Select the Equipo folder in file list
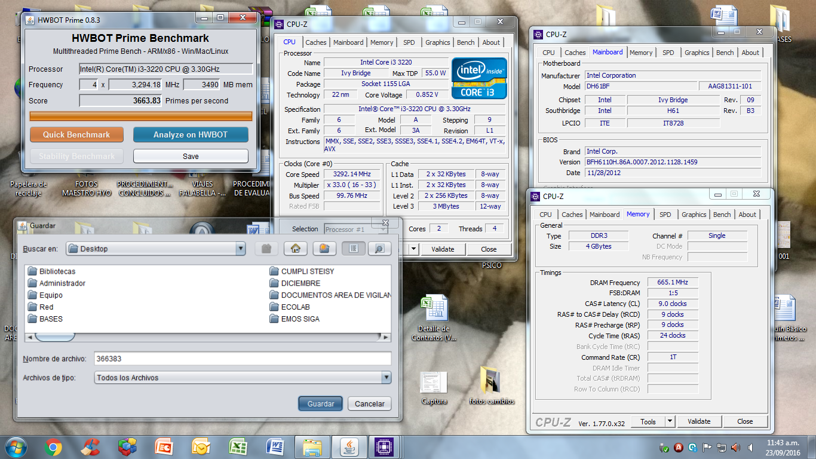Viewport: 816px width, 459px height. point(45,295)
